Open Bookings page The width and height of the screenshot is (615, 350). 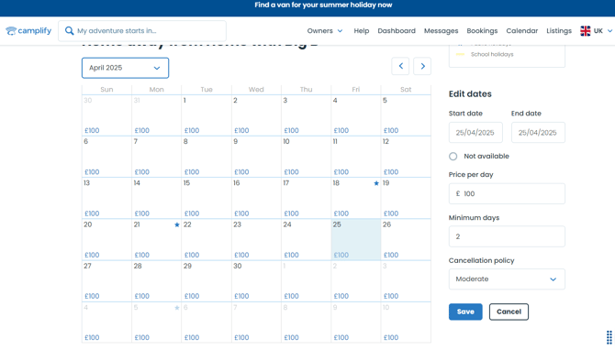(x=482, y=30)
